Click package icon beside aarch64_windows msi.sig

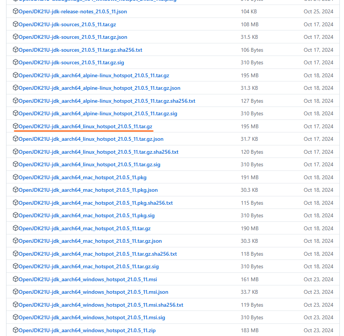click(15, 317)
